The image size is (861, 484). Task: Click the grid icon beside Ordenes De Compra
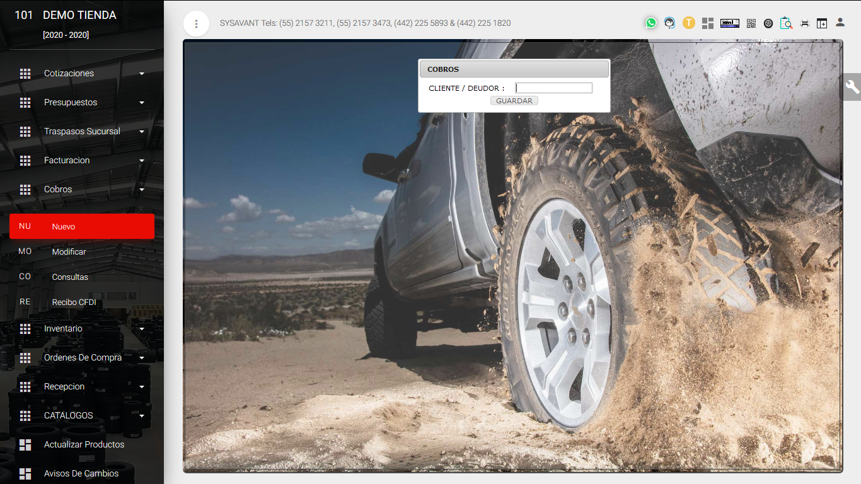tap(25, 358)
